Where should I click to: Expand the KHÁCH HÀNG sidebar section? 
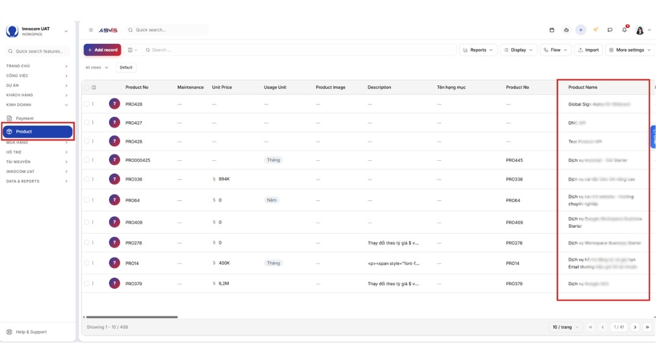click(37, 95)
